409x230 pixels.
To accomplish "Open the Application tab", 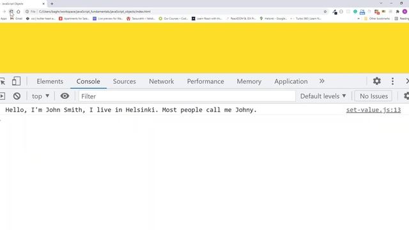I will pos(291,81).
